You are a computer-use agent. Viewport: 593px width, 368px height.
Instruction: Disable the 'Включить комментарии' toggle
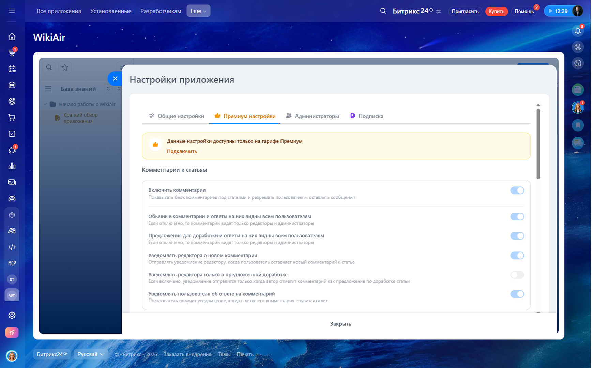[517, 190]
